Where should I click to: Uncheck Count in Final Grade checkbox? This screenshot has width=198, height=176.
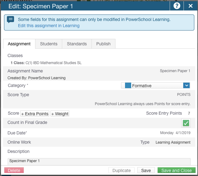(186, 123)
